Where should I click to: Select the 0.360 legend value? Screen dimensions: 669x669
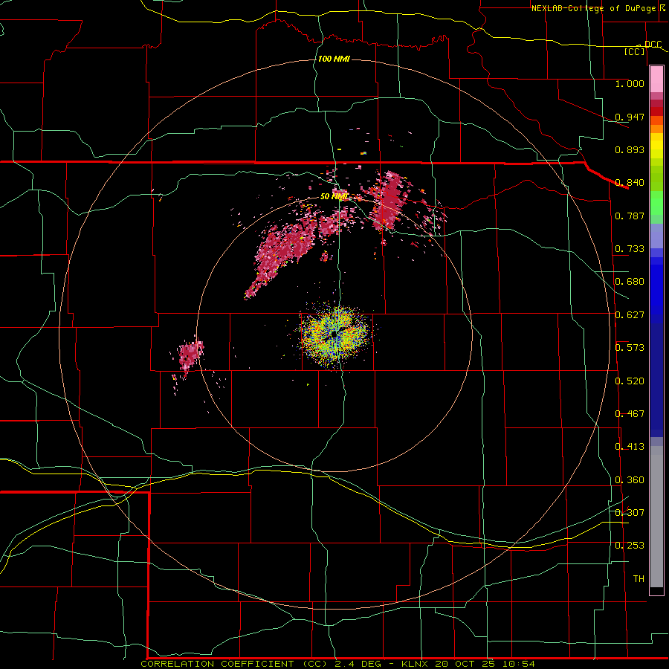click(630, 480)
